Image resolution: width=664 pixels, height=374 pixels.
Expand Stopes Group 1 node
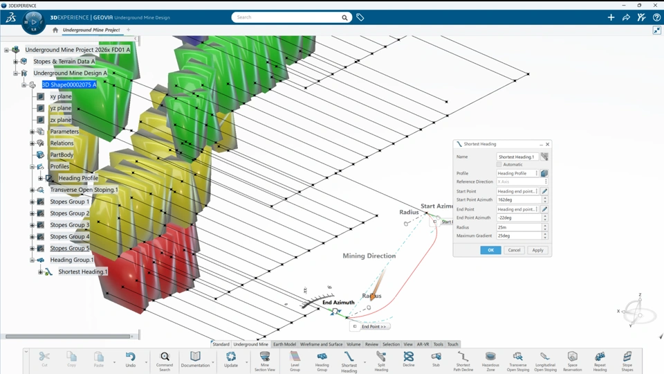point(33,202)
